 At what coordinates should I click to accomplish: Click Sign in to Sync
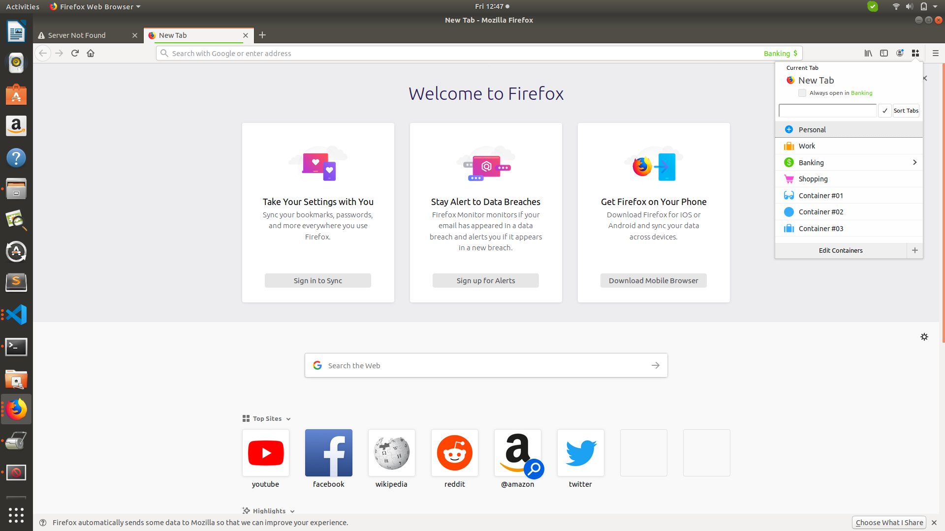pos(317,280)
